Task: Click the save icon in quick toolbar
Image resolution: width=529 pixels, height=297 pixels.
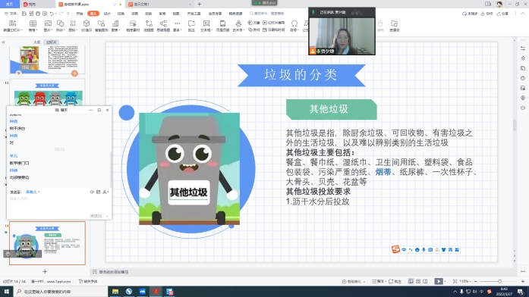Action: [24, 14]
